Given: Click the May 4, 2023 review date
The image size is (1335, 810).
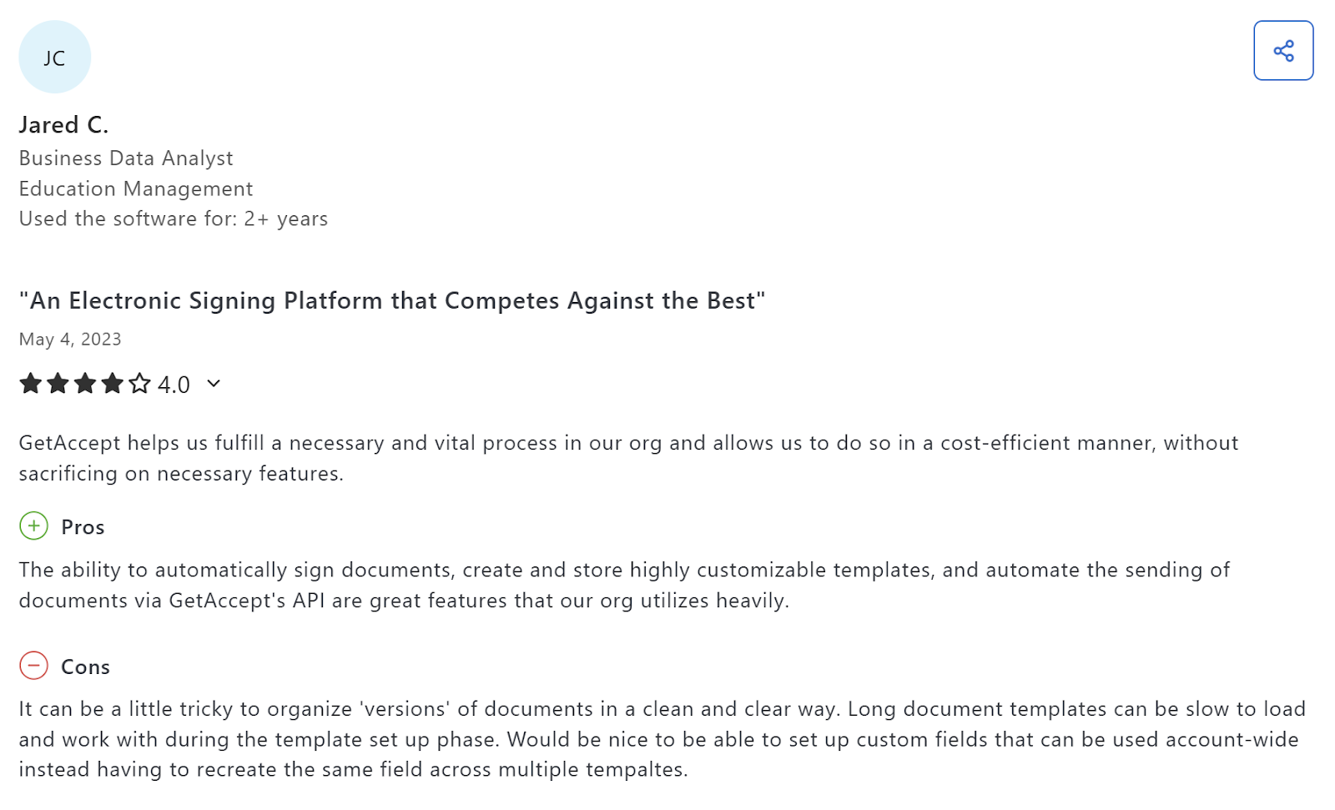Looking at the screenshot, I should tap(70, 340).
